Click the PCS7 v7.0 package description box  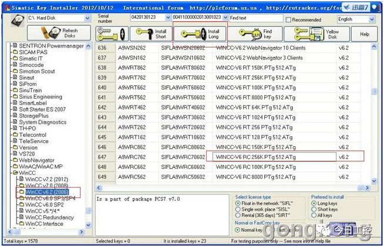162,215
